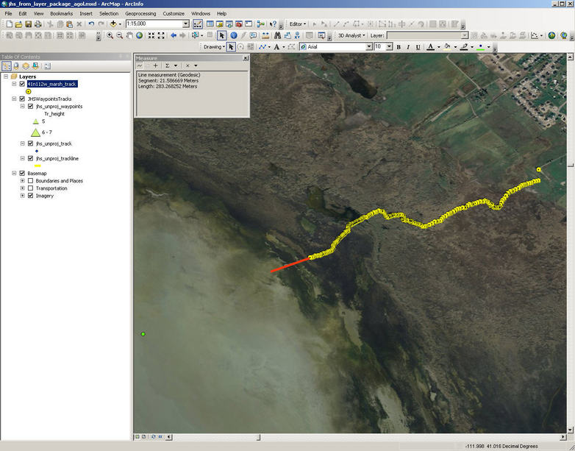The width and height of the screenshot is (575, 451).
Task: Click the Fixed Zoom Out icon
Action: pyautogui.click(x=161, y=35)
